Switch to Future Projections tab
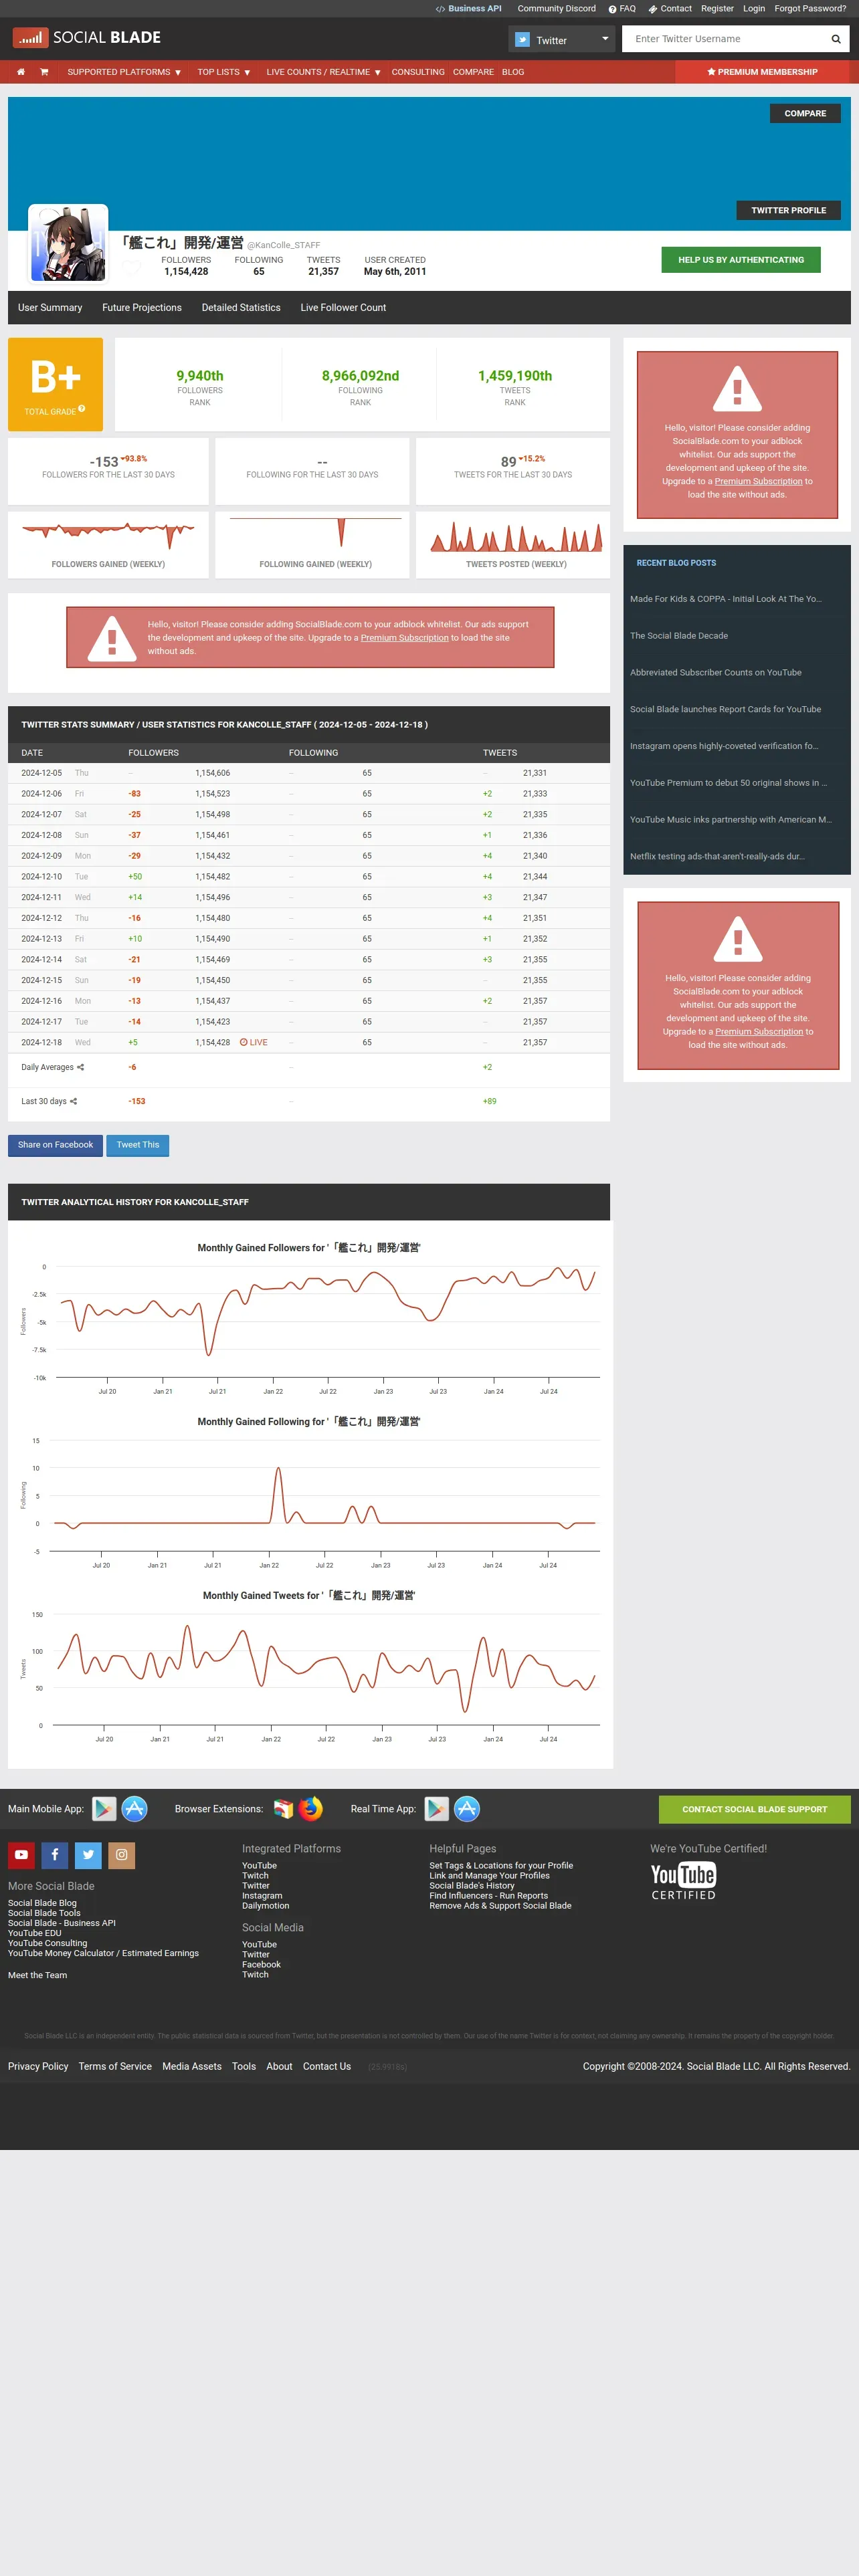 [142, 308]
